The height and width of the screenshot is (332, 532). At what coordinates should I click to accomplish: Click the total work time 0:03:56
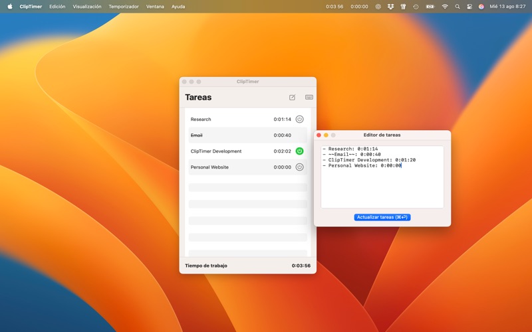301,266
